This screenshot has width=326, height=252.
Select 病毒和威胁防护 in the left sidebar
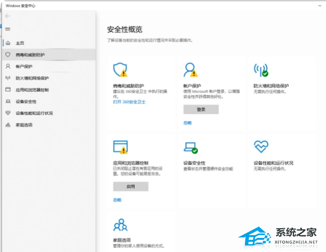click(x=30, y=55)
